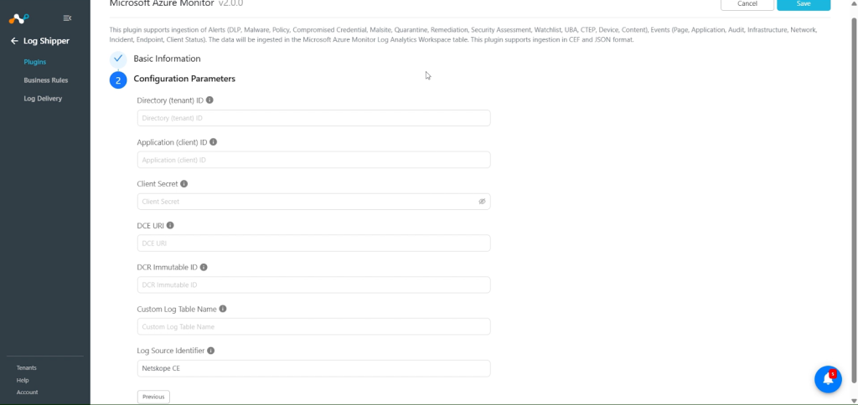The height and width of the screenshot is (405, 858).
Task: Open the notification bell icon
Action: pyautogui.click(x=828, y=379)
